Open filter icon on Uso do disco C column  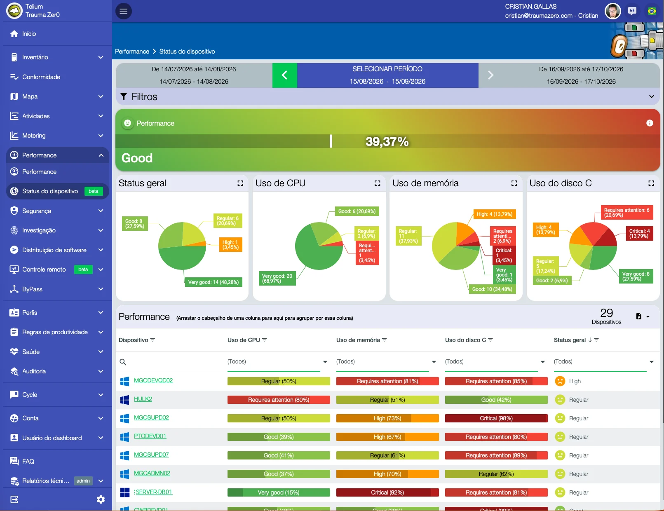(x=490, y=340)
